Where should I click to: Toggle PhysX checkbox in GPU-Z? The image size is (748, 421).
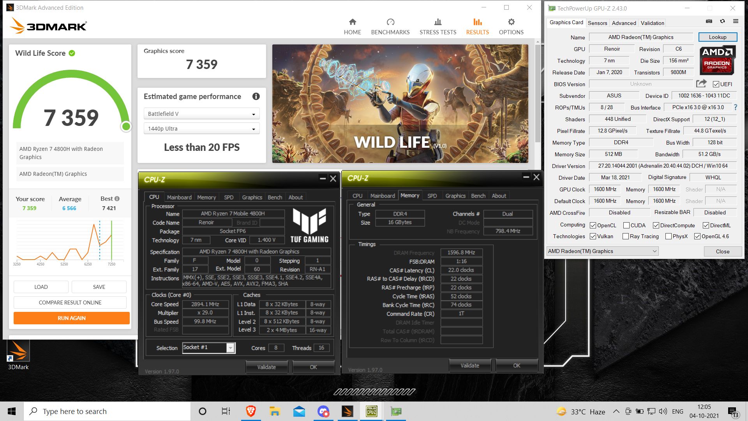669,236
